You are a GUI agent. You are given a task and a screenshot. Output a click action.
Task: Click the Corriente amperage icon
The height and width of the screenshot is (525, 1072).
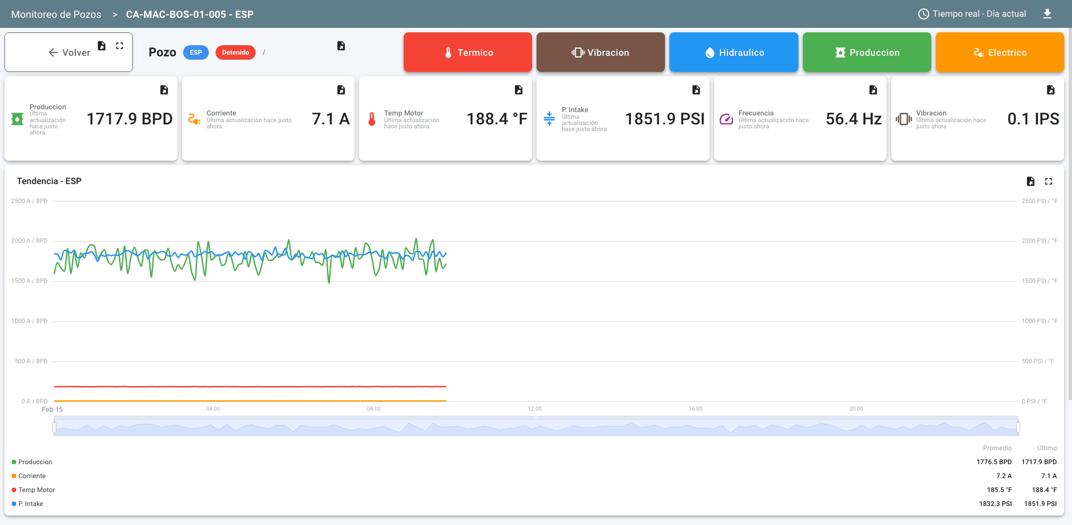(194, 119)
